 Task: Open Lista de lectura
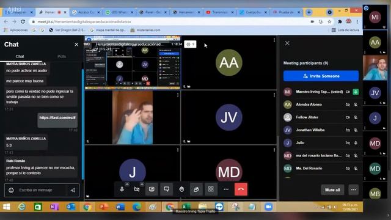(x=345, y=30)
